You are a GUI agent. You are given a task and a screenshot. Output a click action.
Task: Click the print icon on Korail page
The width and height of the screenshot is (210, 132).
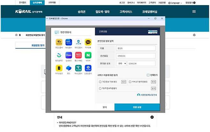coord(194,35)
